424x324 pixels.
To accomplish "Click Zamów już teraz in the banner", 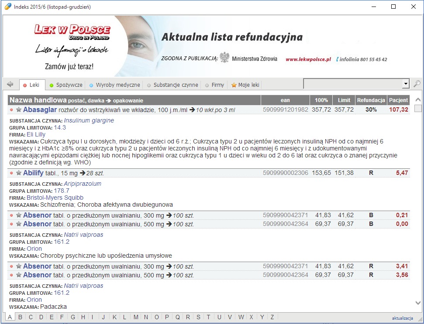I will tap(69, 66).
